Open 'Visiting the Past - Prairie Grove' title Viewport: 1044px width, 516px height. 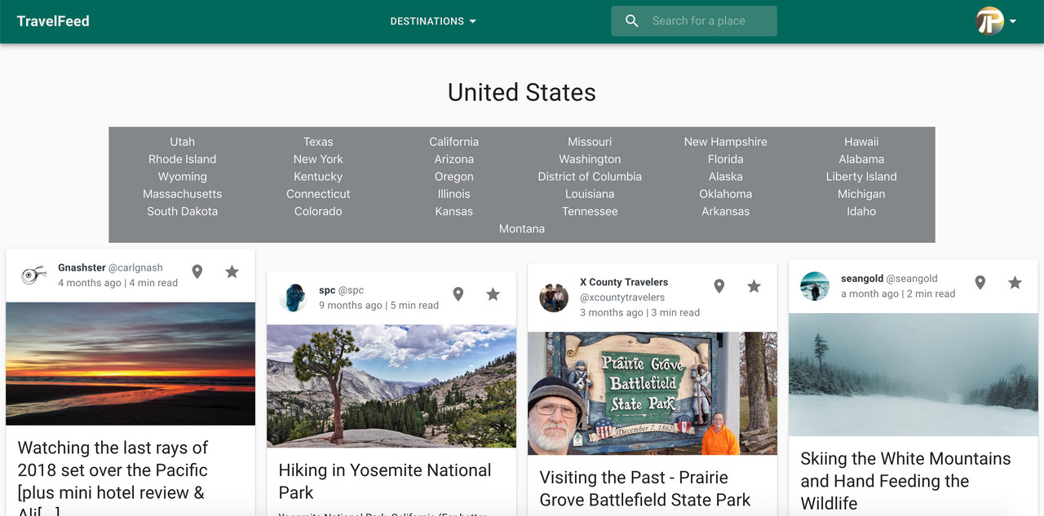645,488
